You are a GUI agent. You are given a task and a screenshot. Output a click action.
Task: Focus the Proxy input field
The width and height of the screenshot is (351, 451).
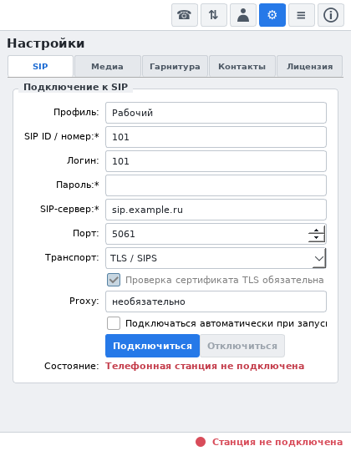point(216,302)
